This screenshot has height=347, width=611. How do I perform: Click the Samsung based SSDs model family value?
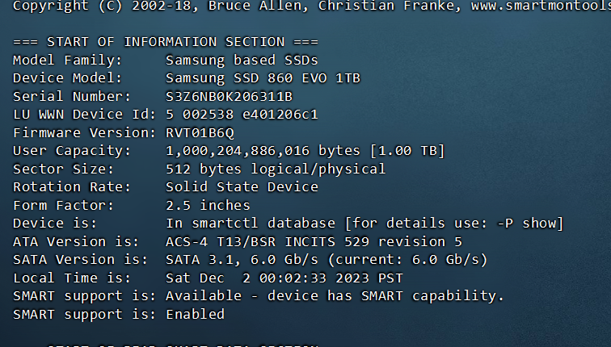click(x=242, y=61)
